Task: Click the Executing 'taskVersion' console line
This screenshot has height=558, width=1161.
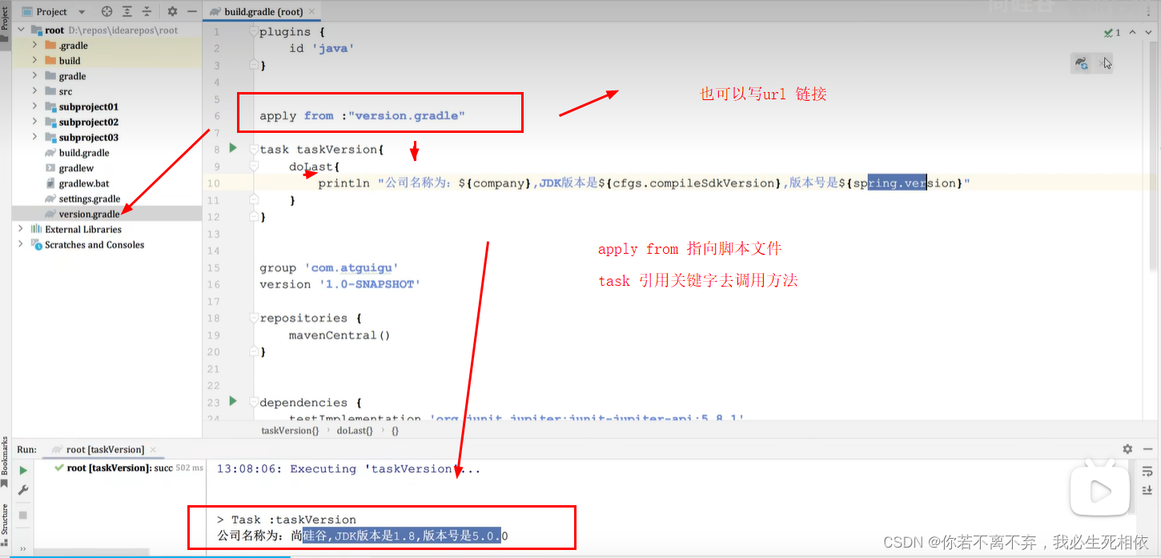Action: point(349,469)
